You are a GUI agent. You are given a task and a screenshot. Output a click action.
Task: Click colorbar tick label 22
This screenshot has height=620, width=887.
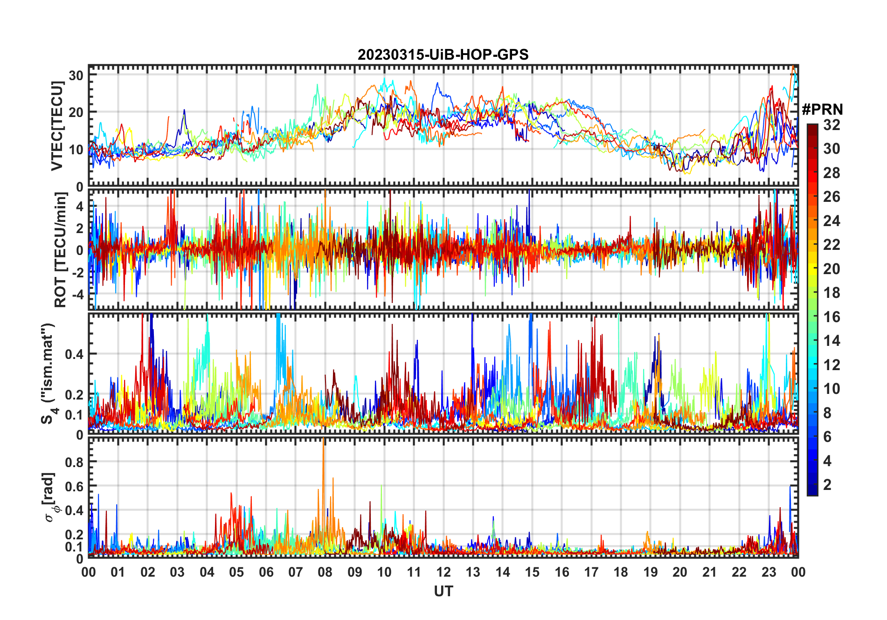pos(832,244)
